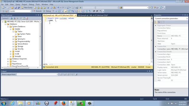Switch output to Results to File

(x=83, y=11)
